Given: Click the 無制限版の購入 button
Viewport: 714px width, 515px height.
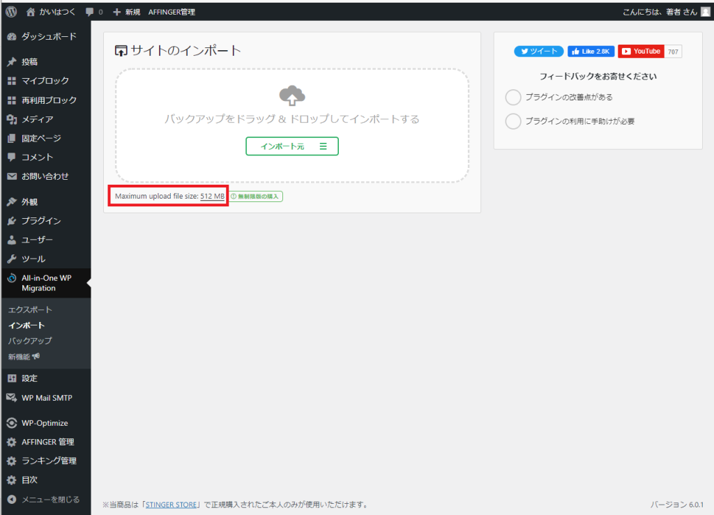Looking at the screenshot, I should tap(256, 197).
